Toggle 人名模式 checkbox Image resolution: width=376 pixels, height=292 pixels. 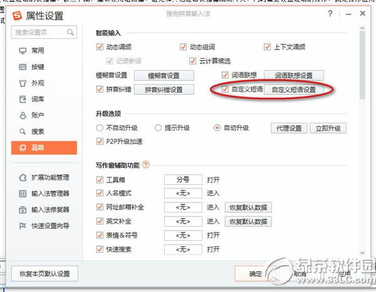tap(100, 193)
